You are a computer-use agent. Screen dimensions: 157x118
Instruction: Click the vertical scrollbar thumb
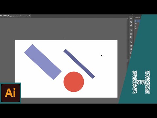(128, 60)
